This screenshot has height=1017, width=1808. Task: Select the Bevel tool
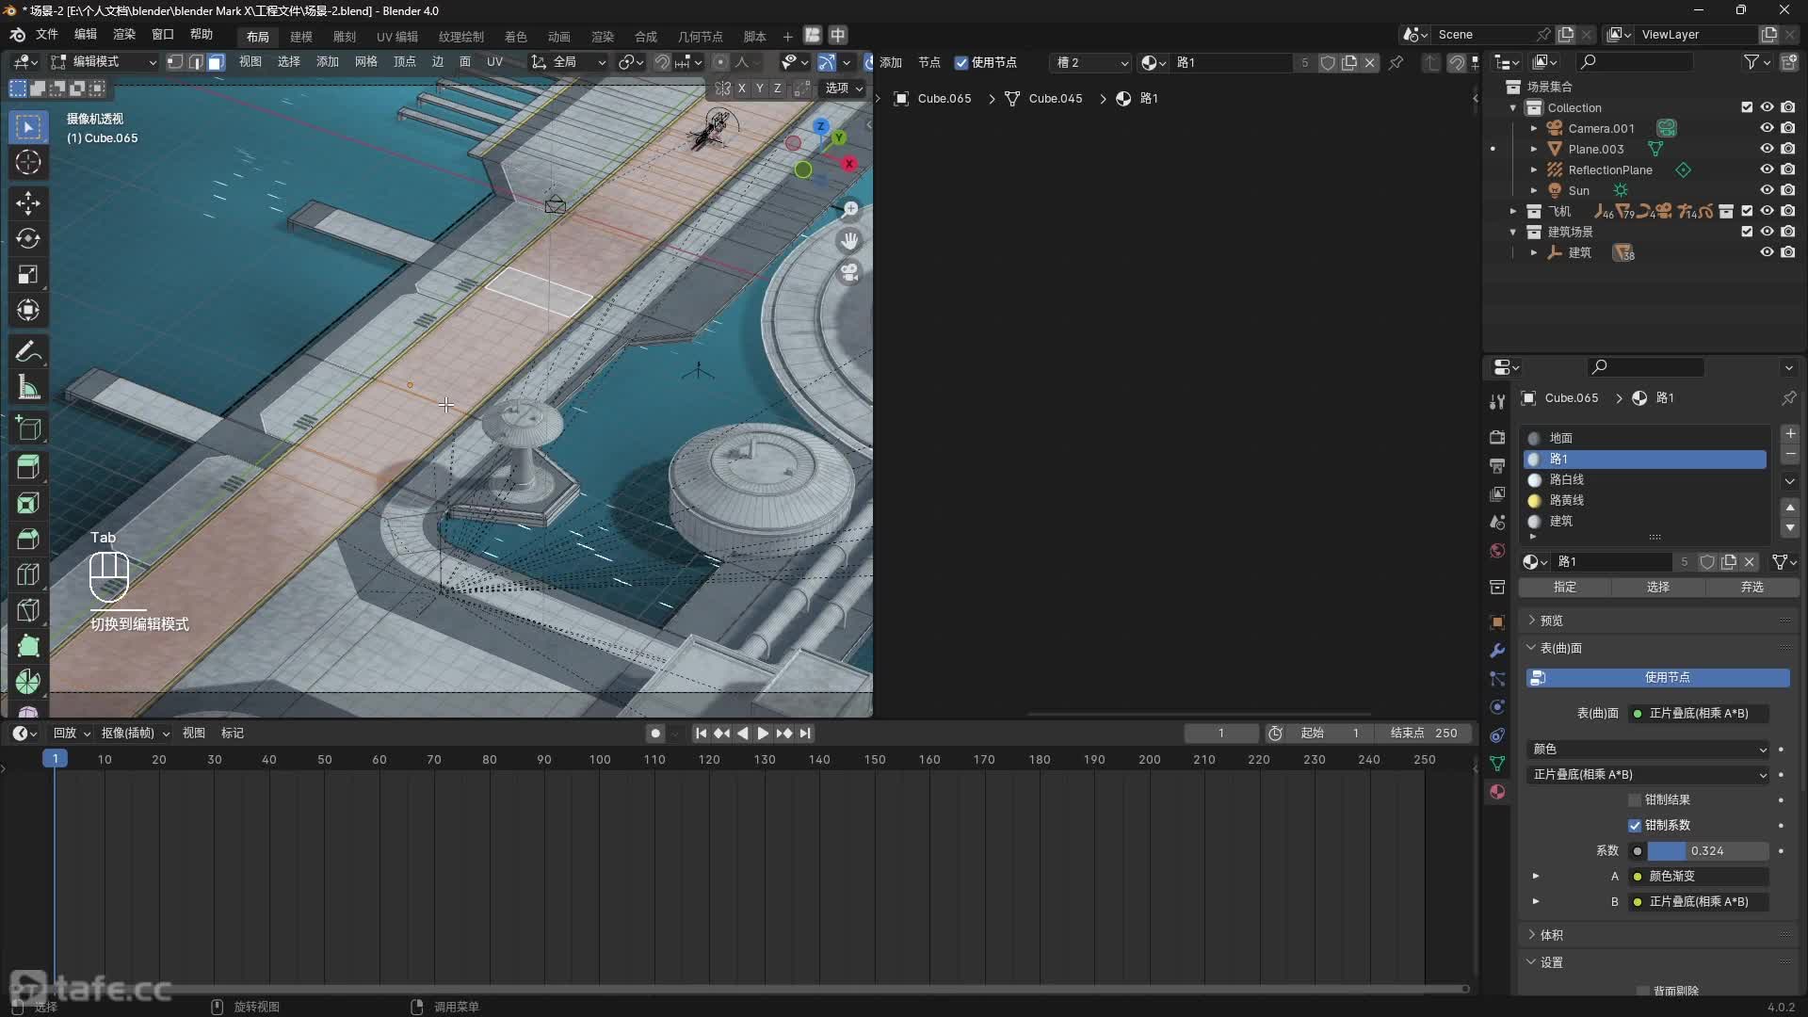(28, 539)
